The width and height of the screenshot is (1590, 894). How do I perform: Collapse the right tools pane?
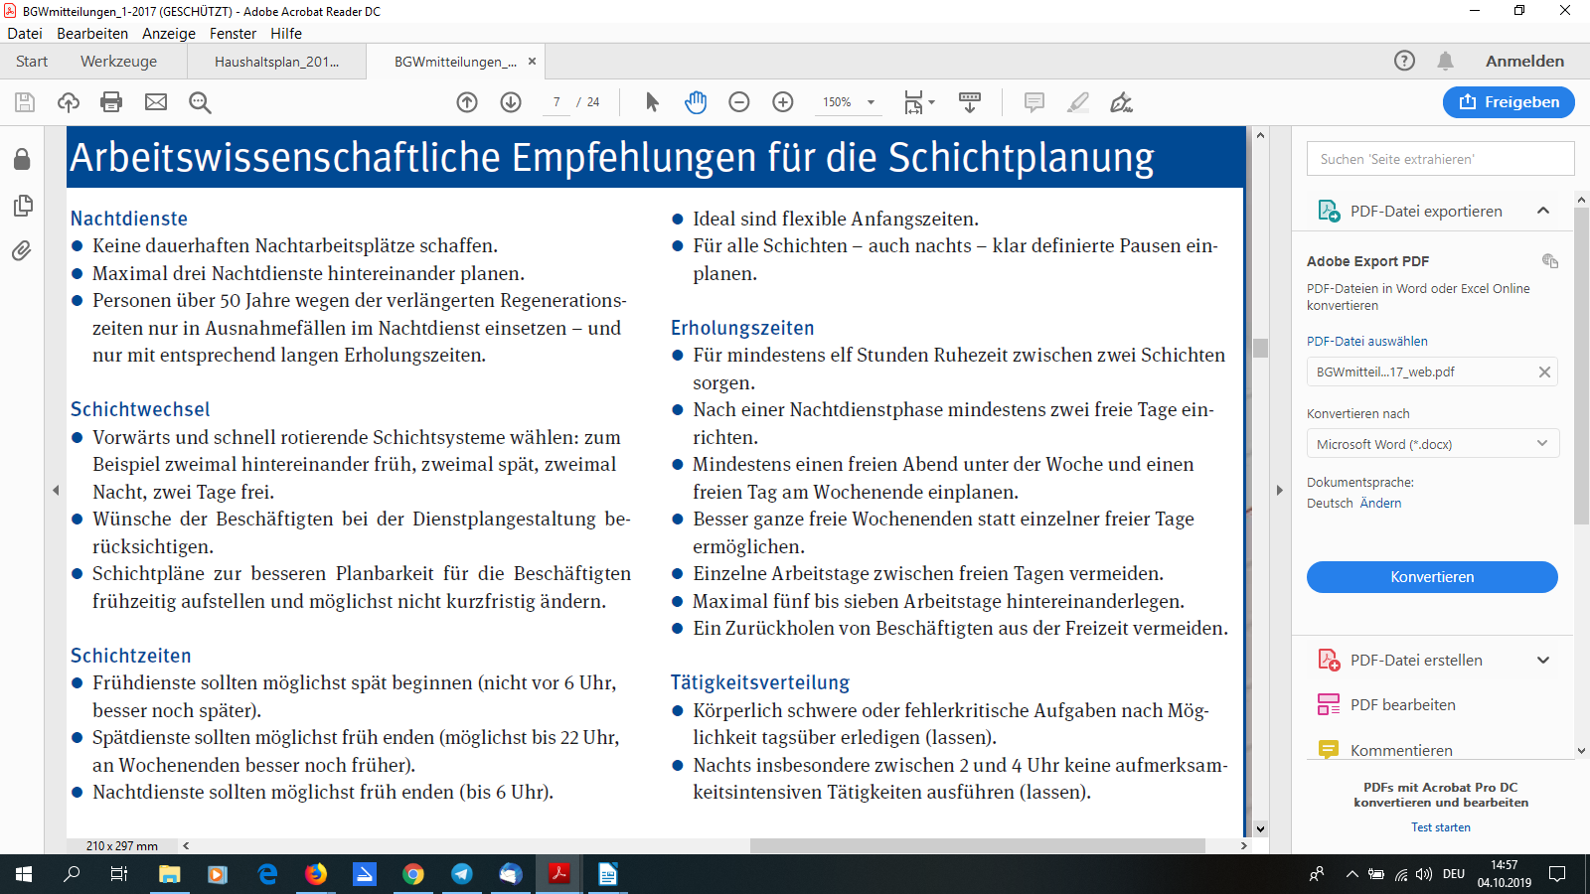[1279, 490]
